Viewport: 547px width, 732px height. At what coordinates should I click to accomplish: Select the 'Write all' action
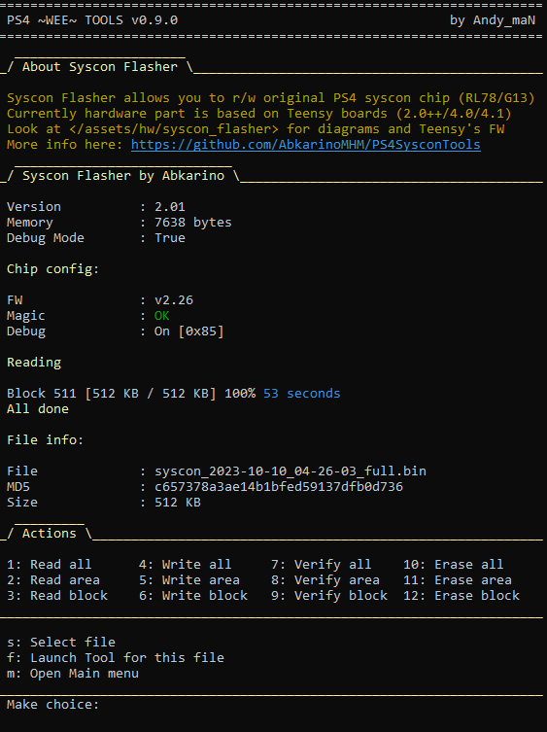tap(185, 565)
